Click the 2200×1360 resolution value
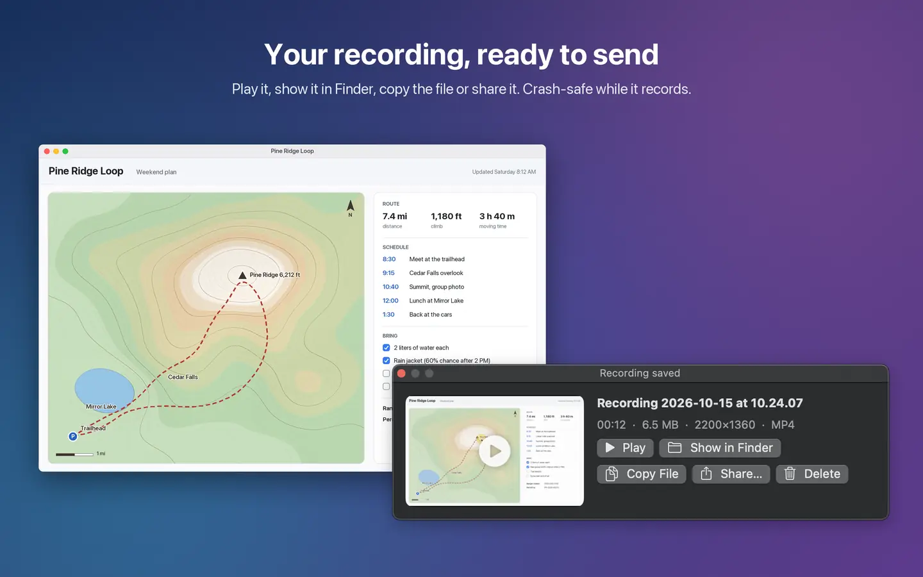The height and width of the screenshot is (577, 923). click(725, 425)
